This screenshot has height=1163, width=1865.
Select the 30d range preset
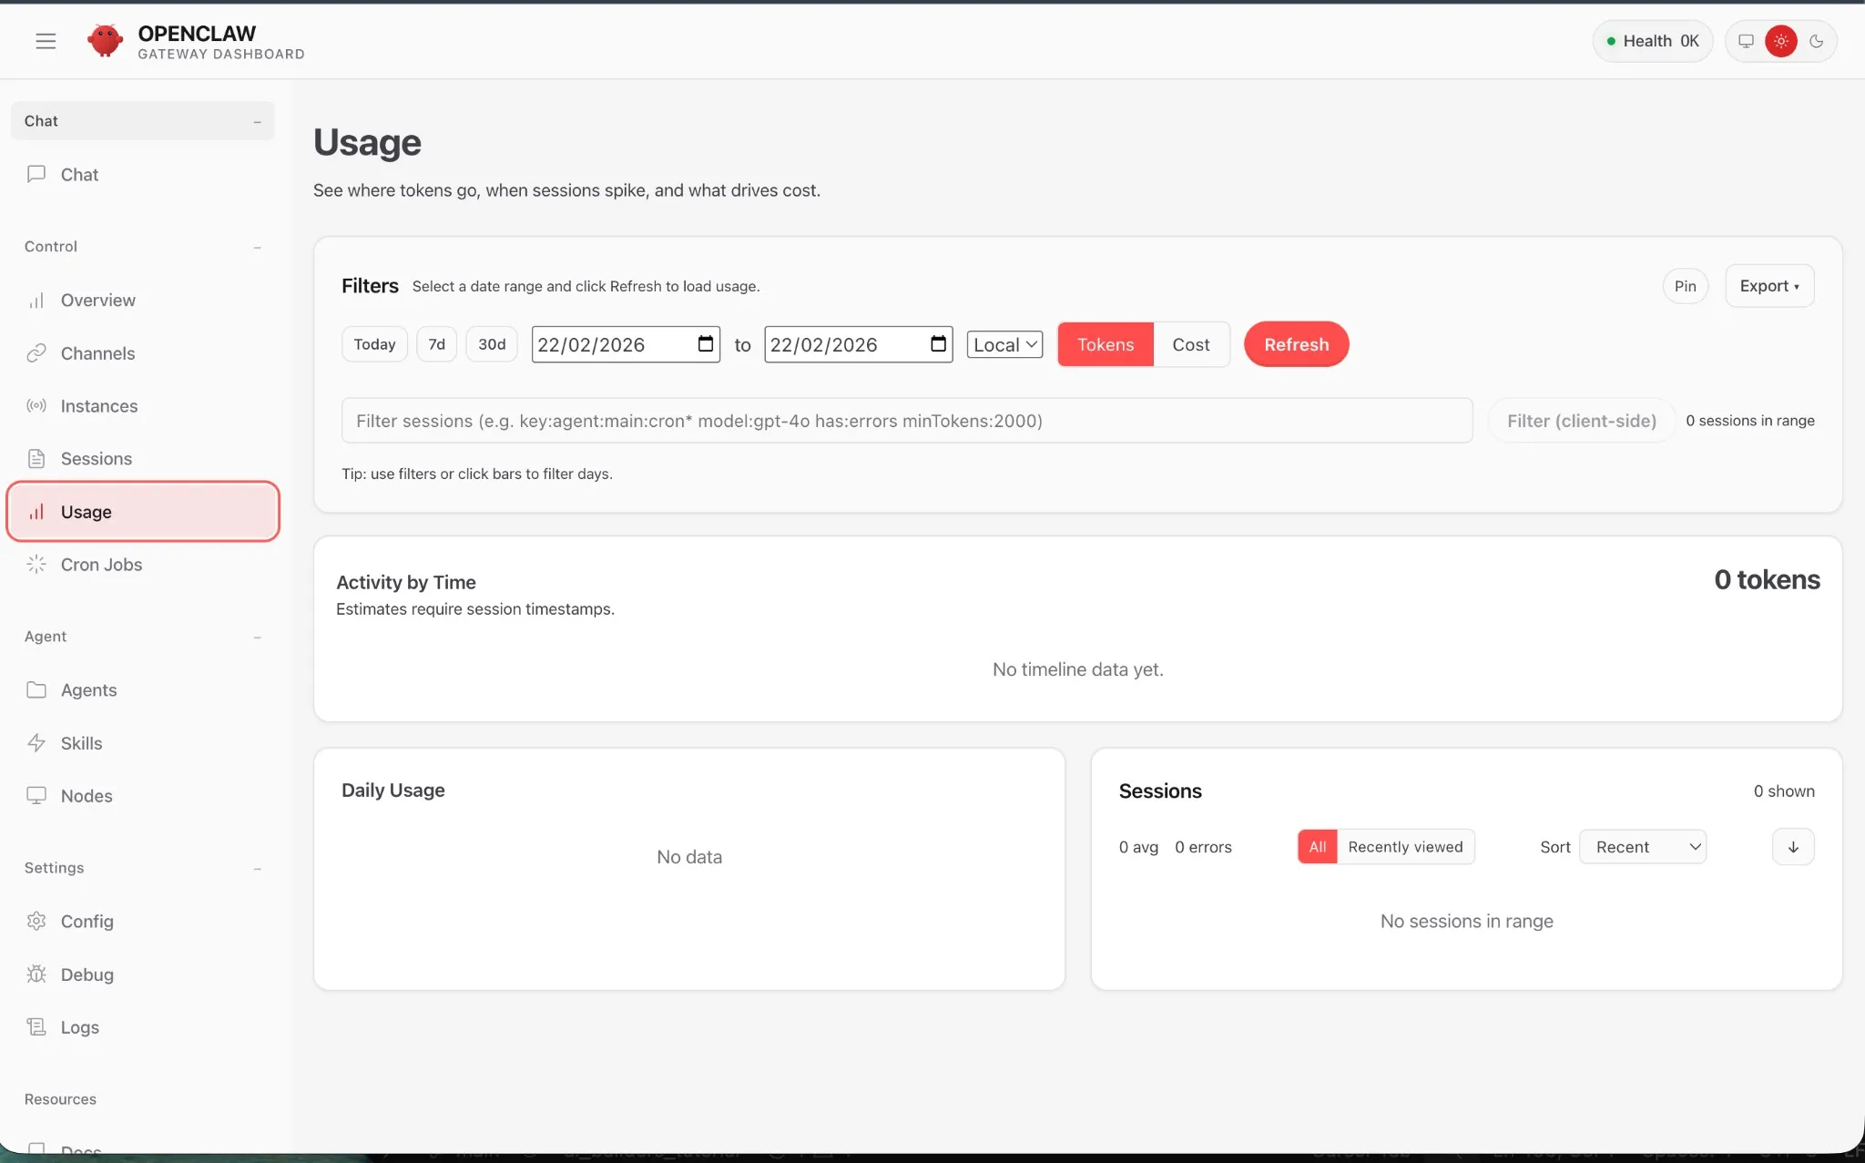(x=492, y=344)
